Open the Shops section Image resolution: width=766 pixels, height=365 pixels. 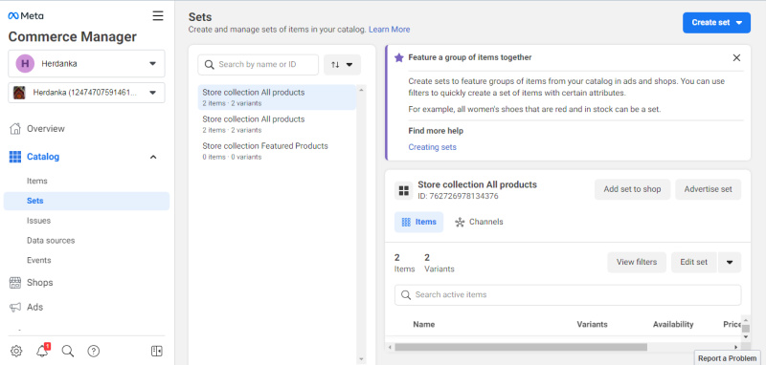(39, 283)
